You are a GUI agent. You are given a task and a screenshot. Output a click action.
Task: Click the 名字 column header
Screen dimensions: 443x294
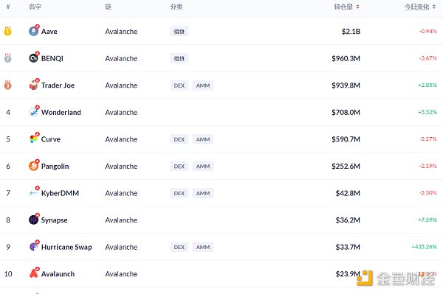coord(35,7)
